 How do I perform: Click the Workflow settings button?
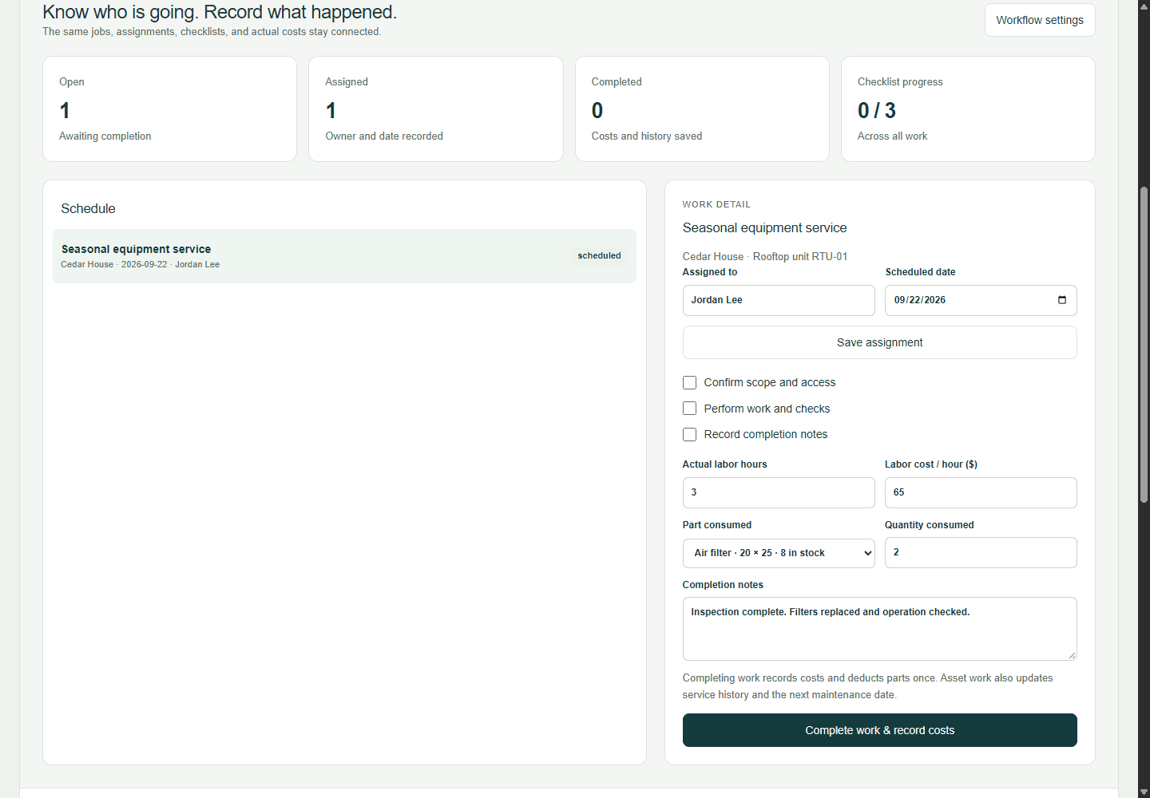(x=1040, y=20)
